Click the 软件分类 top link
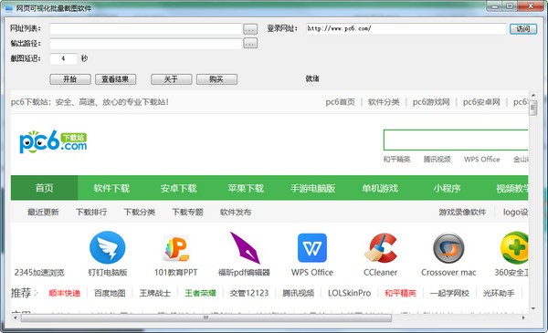The height and width of the screenshot is (333, 548). pos(384,102)
